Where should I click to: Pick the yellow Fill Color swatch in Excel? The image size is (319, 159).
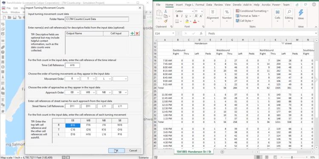(x=187, y=21)
